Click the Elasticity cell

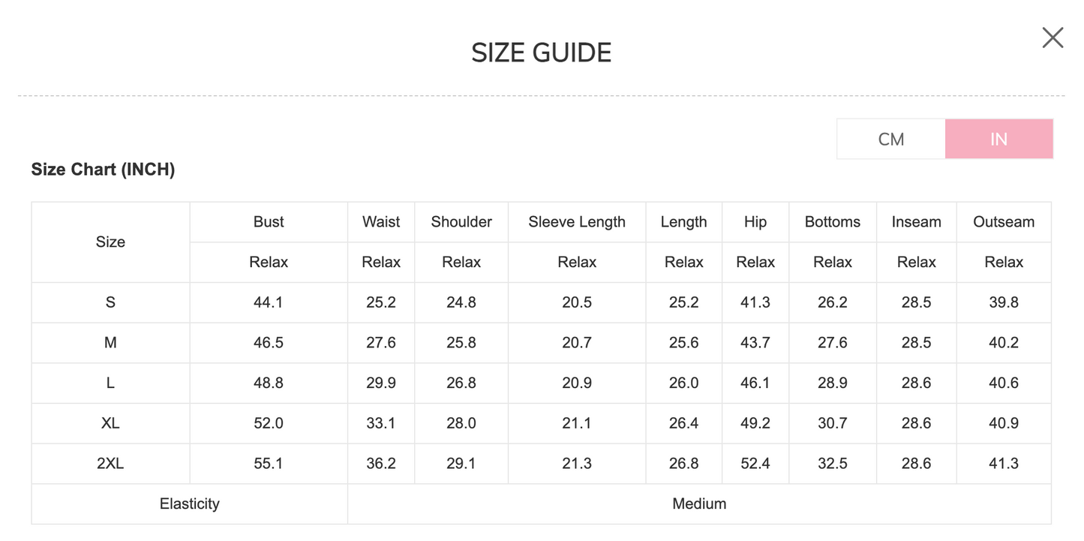[x=189, y=503]
